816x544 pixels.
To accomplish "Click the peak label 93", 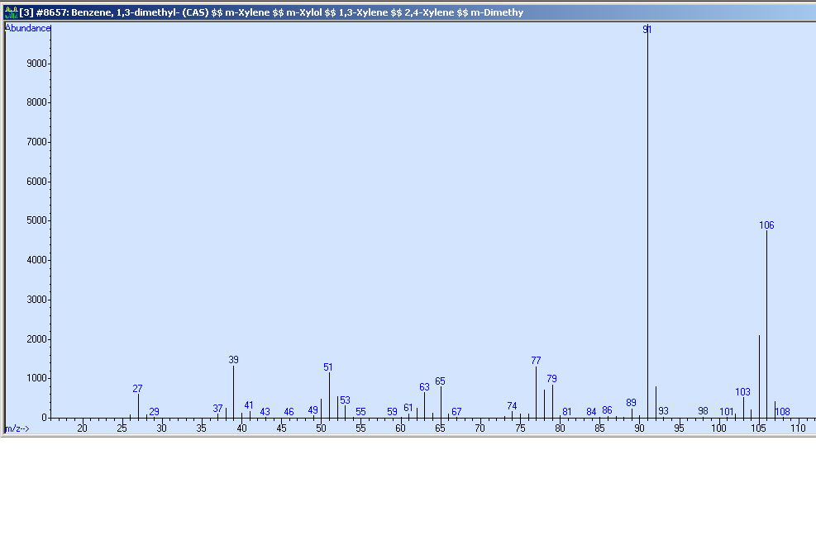I will tap(663, 411).
